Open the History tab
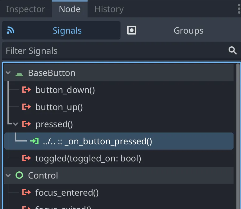The height and width of the screenshot is (209, 241). [109, 9]
